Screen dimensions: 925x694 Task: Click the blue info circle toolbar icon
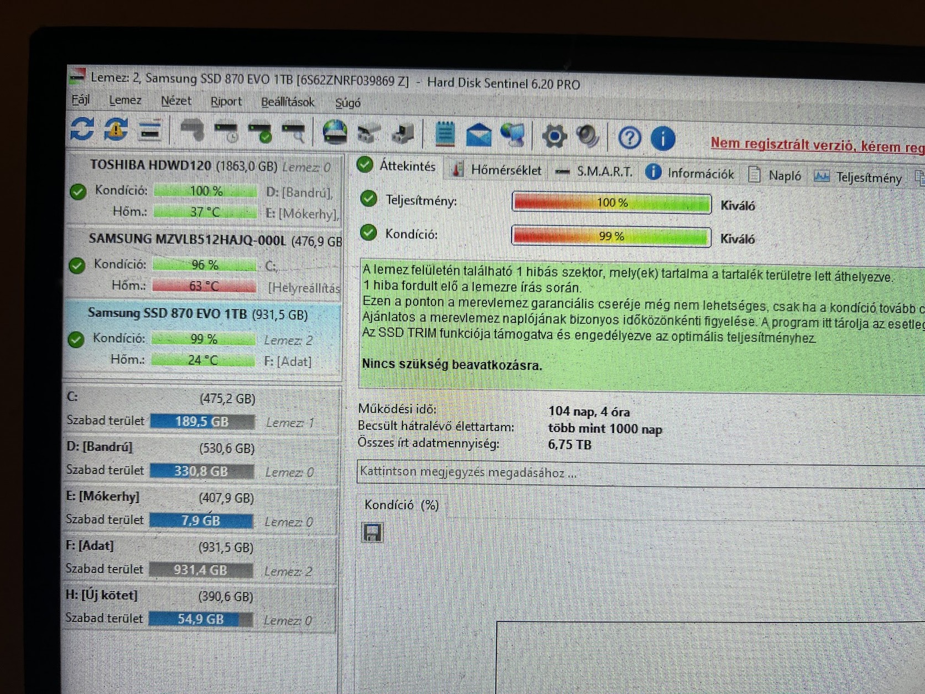point(663,138)
